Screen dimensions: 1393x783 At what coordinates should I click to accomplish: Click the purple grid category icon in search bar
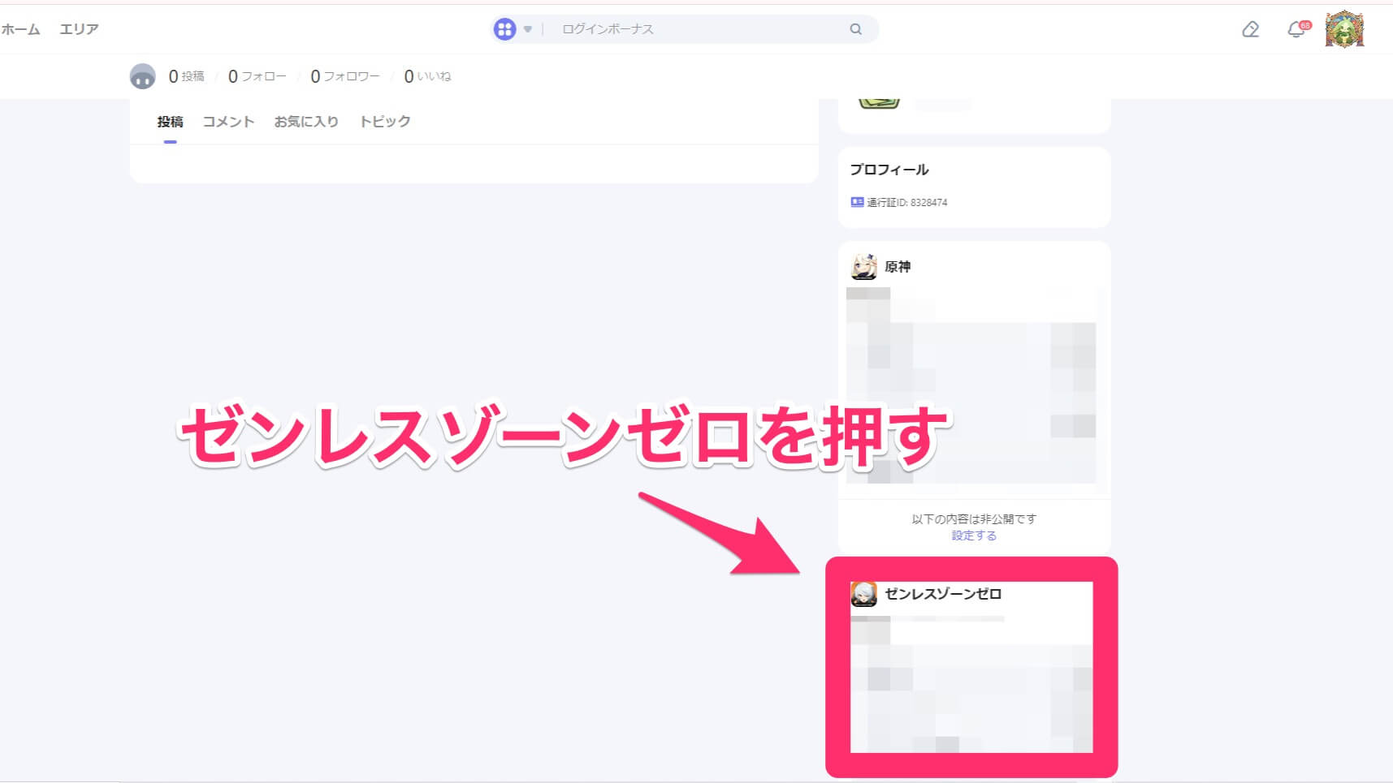click(x=505, y=28)
